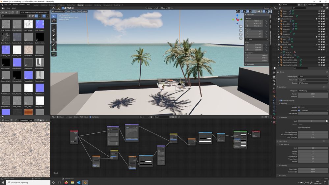Open Outlook from the Windows taskbar
Screen dimensions: 329x185
[x=79, y=182]
